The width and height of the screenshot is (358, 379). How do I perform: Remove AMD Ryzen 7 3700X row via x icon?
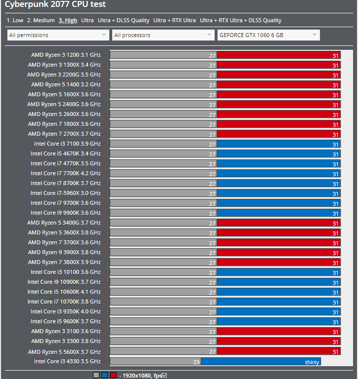click(x=104, y=243)
